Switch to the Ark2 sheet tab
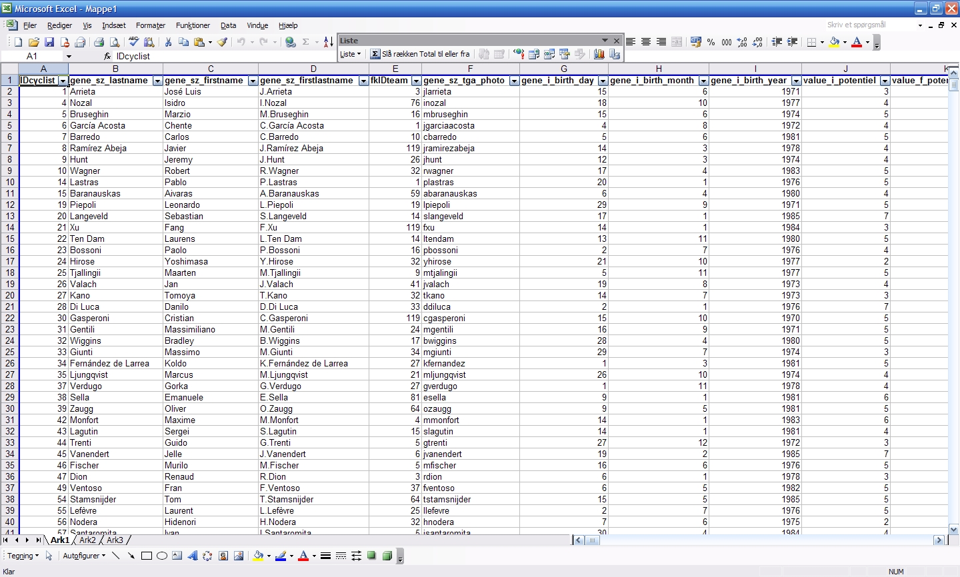 click(88, 540)
